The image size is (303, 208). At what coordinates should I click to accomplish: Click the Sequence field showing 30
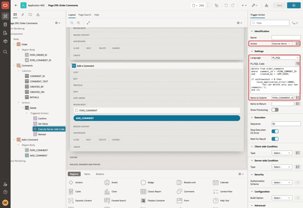tap(286, 124)
